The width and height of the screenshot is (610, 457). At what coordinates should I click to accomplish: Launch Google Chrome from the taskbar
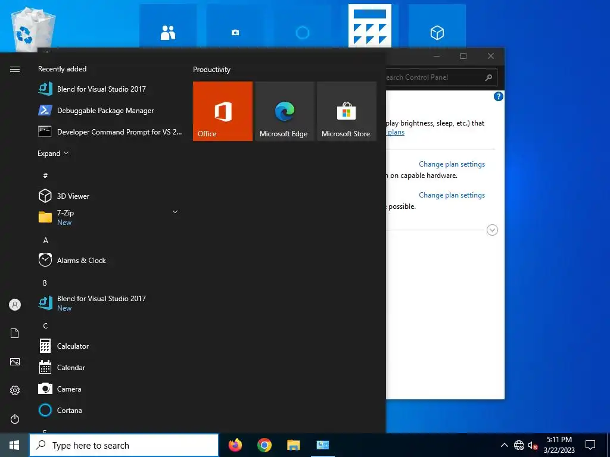tap(264, 445)
